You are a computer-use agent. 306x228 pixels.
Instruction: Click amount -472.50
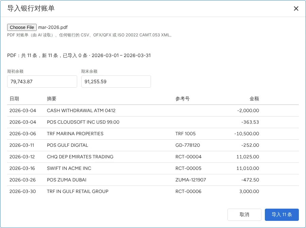click(x=250, y=180)
